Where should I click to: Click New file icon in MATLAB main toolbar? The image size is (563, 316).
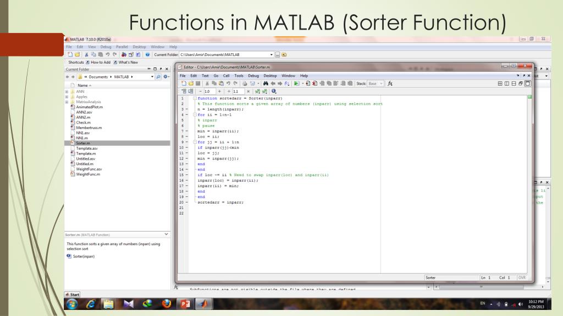[70, 54]
